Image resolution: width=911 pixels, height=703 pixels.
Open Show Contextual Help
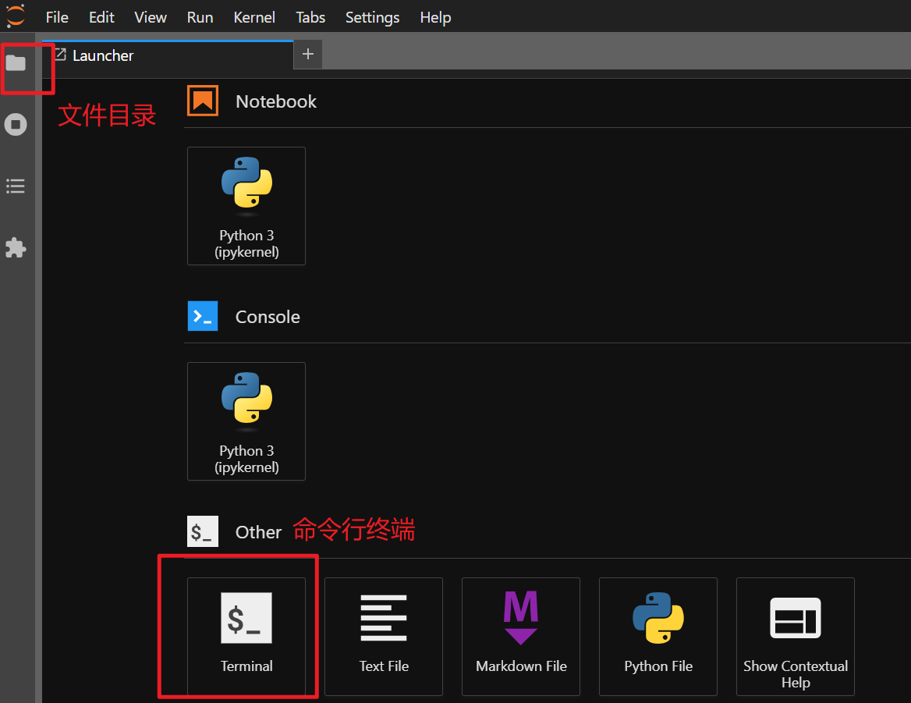click(x=796, y=636)
